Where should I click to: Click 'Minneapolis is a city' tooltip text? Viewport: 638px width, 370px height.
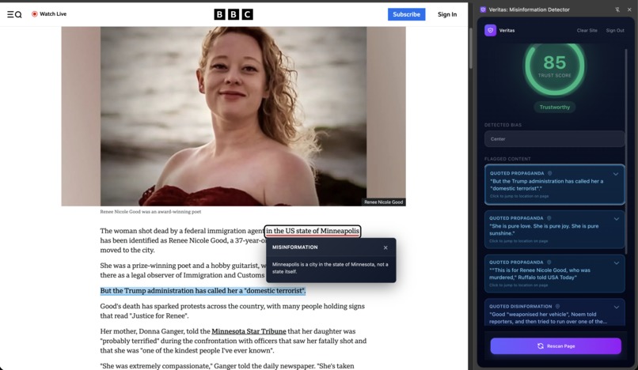click(330, 268)
